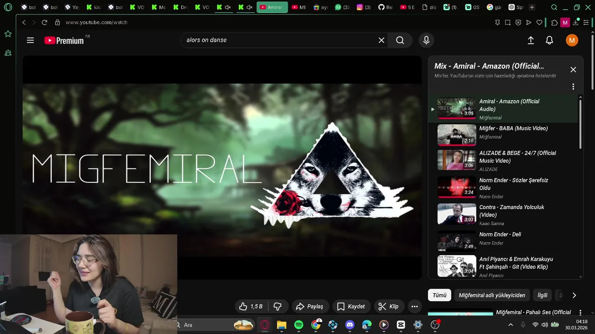Image resolution: width=595 pixels, height=334 pixels.
Task: Pin the page via pin icon in address bar
Action: point(497,22)
